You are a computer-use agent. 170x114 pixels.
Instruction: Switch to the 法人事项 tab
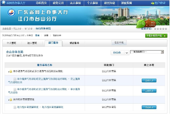32,43
